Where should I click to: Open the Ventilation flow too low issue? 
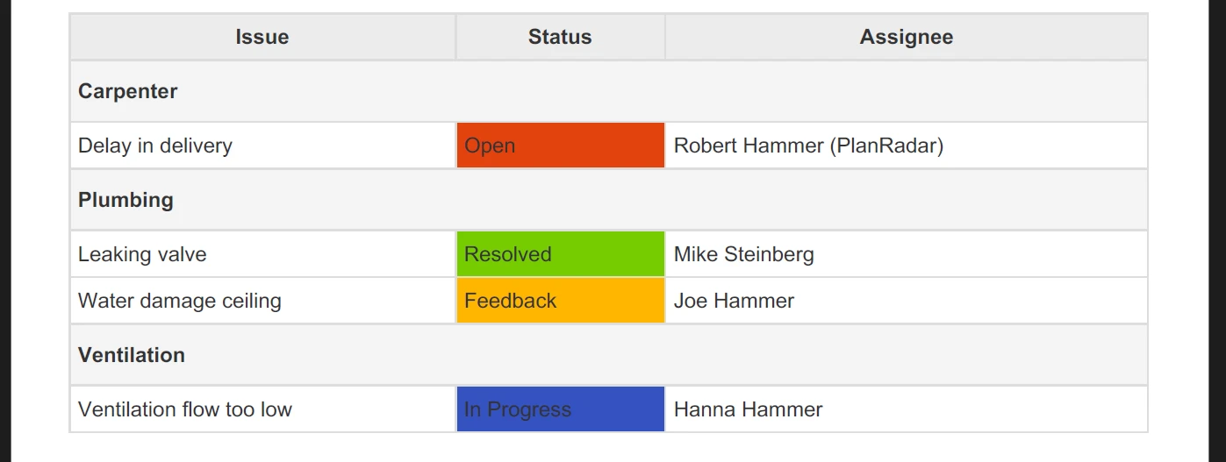coord(185,409)
